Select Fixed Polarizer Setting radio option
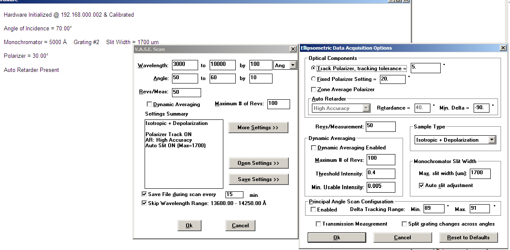The width and height of the screenshot is (510, 250). [314, 79]
